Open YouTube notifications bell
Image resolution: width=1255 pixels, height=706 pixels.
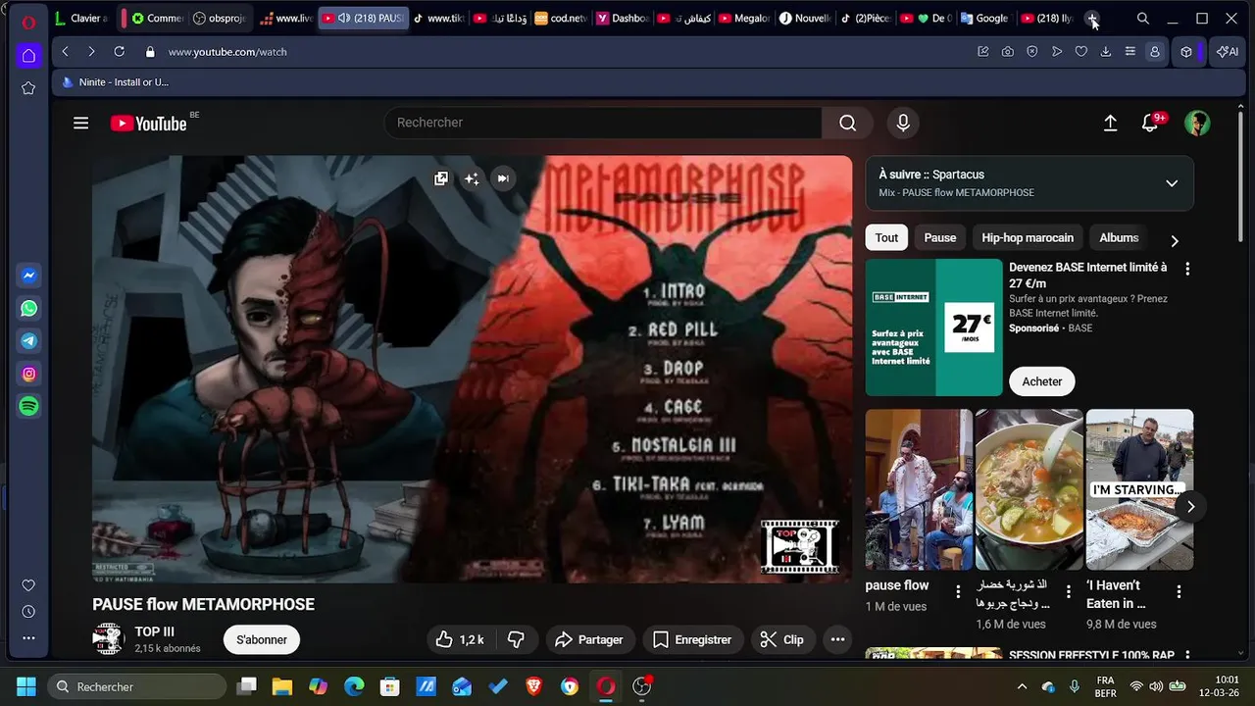(x=1150, y=123)
